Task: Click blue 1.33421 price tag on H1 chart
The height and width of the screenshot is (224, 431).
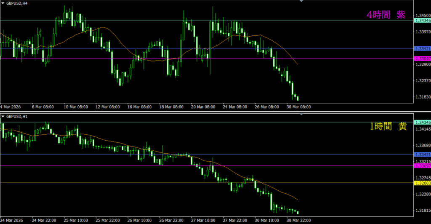Action: click(422, 155)
